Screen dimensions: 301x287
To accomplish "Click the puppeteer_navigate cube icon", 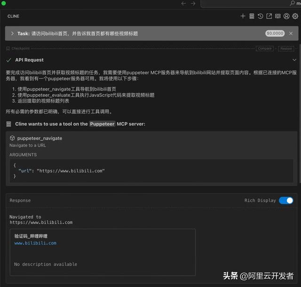I will coord(12,138).
